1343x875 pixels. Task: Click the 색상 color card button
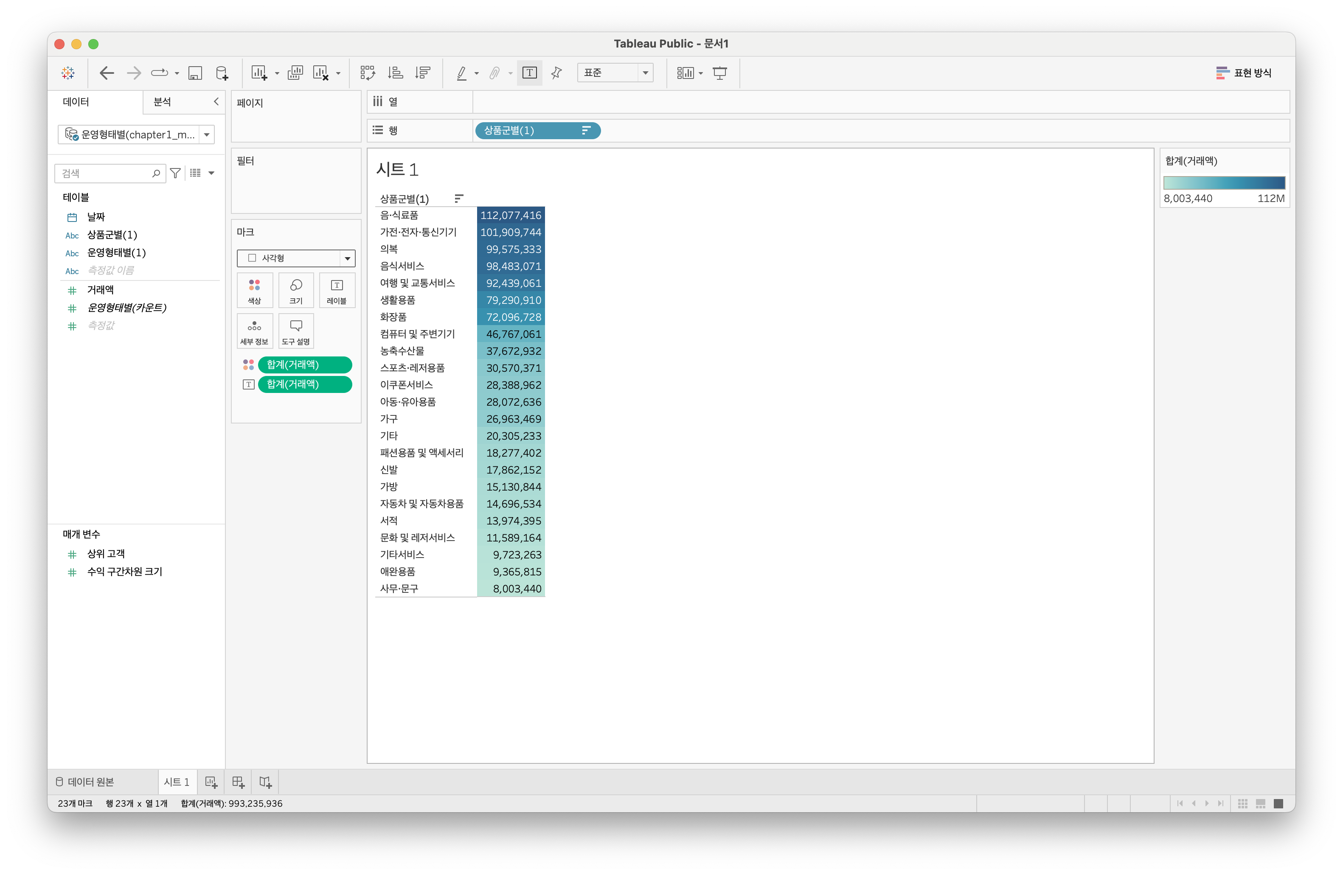[255, 291]
